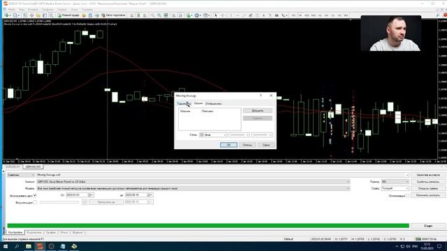Click the Старт button in tester

pos(428,226)
